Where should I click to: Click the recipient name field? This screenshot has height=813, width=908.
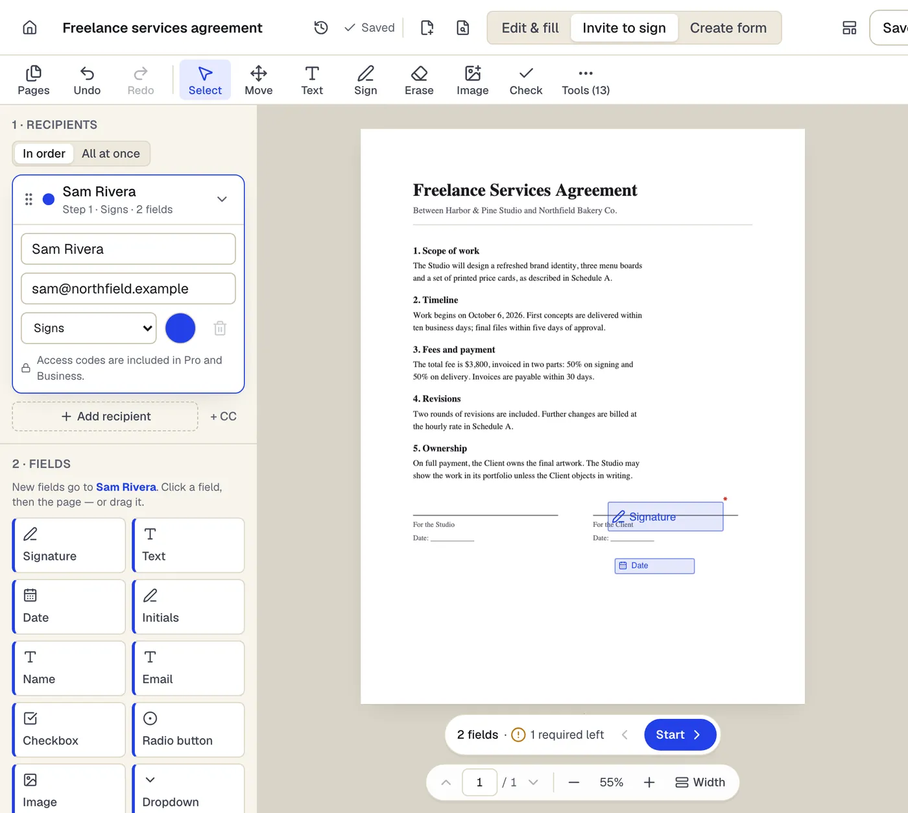pos(128,249)
